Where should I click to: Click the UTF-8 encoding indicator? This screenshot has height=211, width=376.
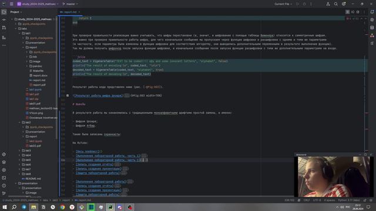pyautogui.click(x=317, y=200)
